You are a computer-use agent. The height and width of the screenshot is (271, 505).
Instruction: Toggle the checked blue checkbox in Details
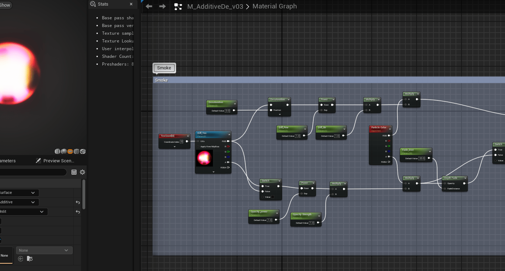click(0, 240)
